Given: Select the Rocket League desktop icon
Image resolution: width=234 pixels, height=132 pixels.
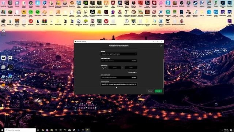Looking at the screenshot, I should pos(45,4).
